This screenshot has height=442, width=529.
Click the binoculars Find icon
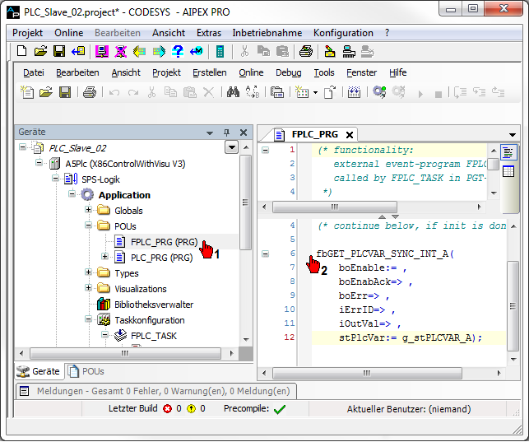coord(233,91)
